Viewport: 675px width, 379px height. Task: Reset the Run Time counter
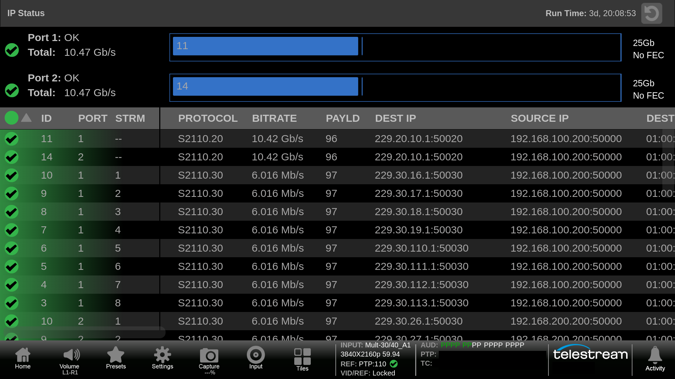(651, 13)
